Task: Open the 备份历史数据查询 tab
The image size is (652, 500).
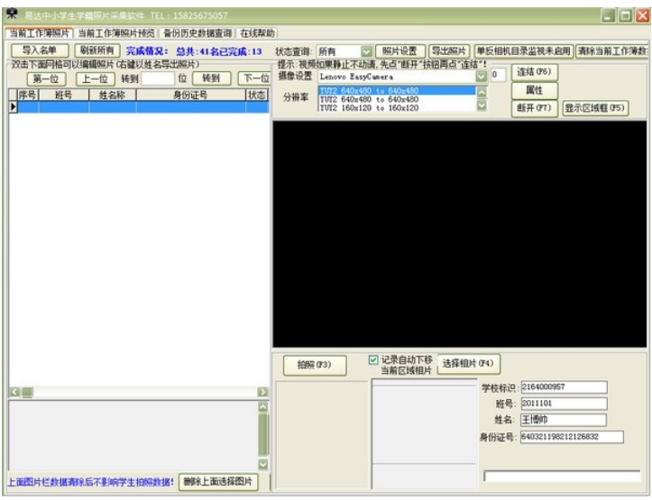Action: tap(197, 33)
